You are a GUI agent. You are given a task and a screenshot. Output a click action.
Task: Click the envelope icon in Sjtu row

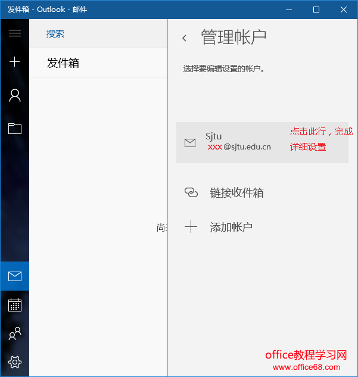click(x=190, y=143)
